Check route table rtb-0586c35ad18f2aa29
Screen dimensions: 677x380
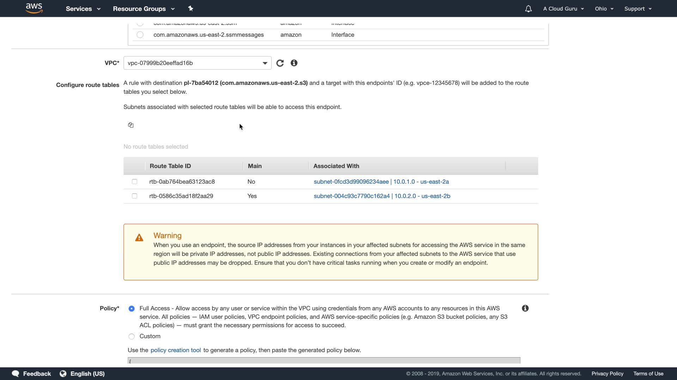coord(134,196)
